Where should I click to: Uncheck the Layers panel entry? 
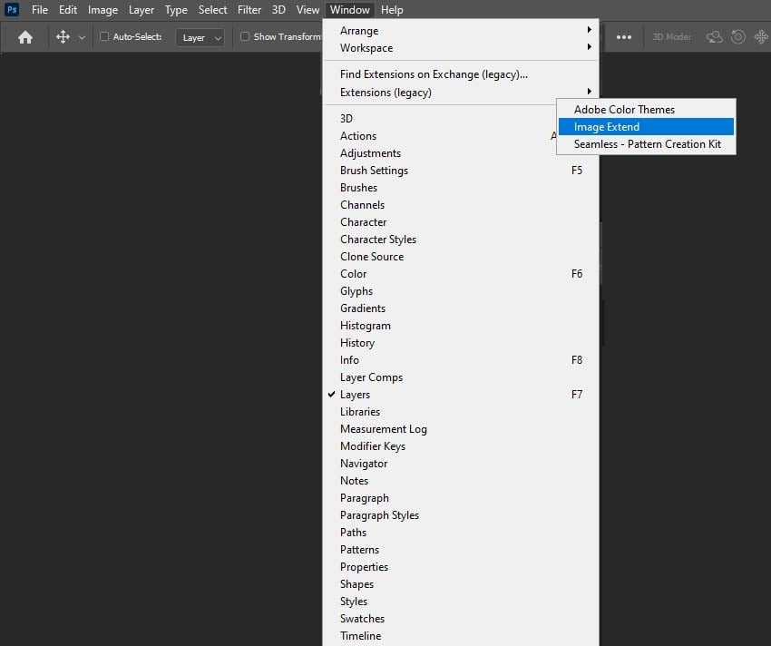(x=461, y=394)
